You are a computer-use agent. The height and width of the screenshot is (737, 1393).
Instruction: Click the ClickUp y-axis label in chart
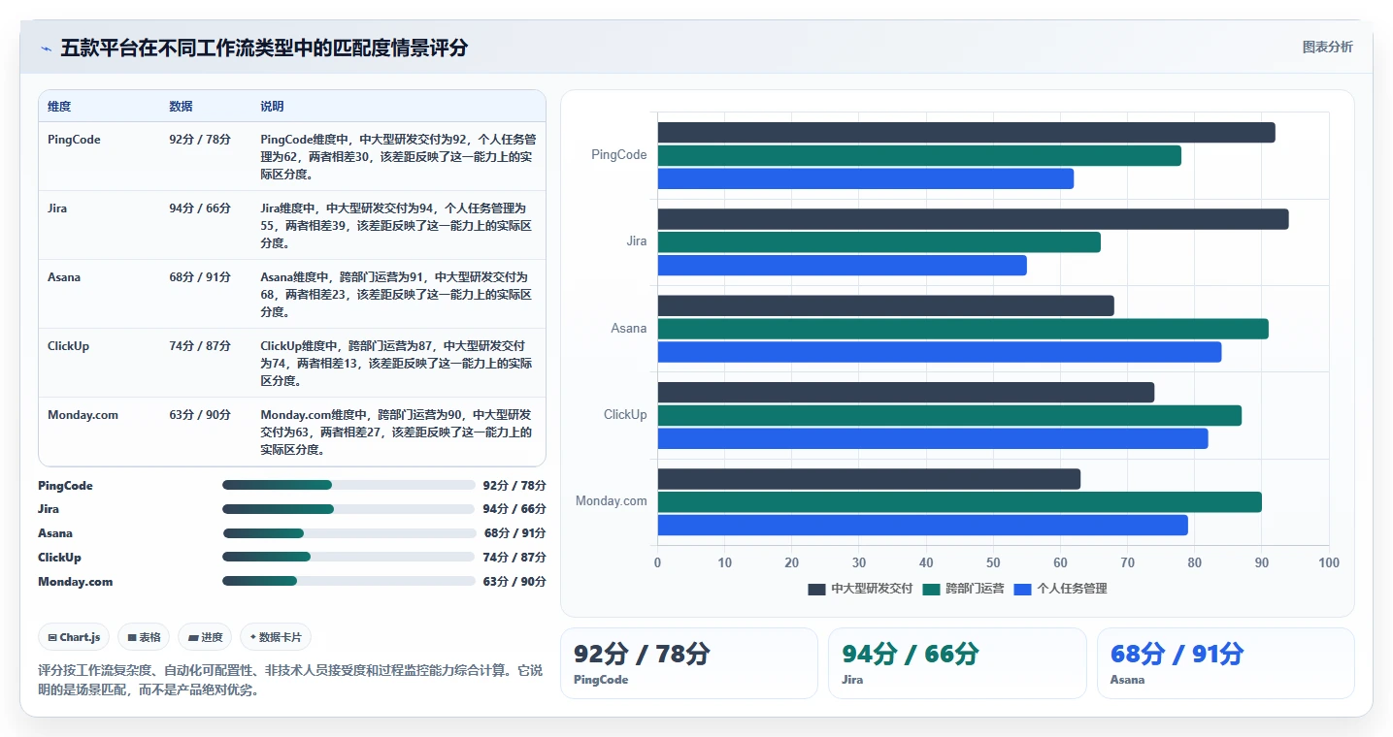point(625,415)
